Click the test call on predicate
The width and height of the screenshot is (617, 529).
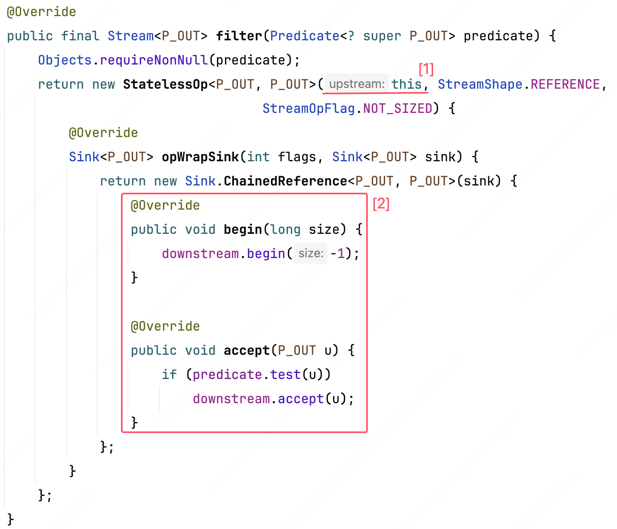[286, 375]
